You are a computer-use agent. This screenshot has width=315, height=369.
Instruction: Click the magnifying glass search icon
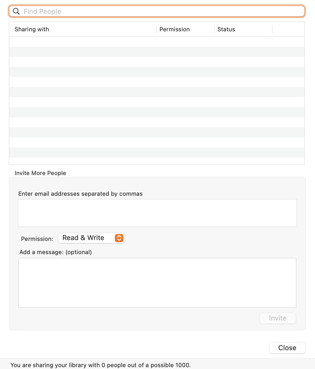(16, 11)
